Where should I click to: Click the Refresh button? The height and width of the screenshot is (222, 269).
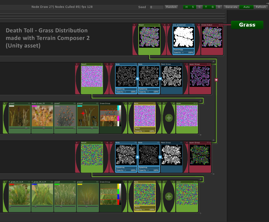(x=261, y=7)
